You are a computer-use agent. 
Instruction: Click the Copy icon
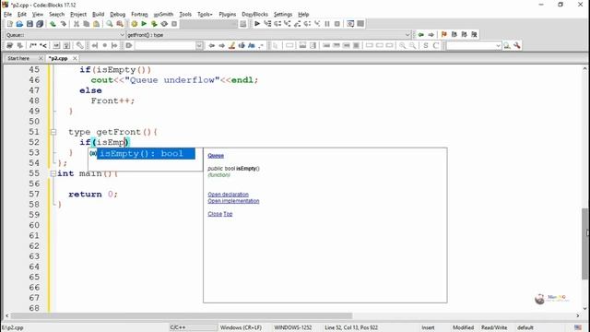(86, 24)
